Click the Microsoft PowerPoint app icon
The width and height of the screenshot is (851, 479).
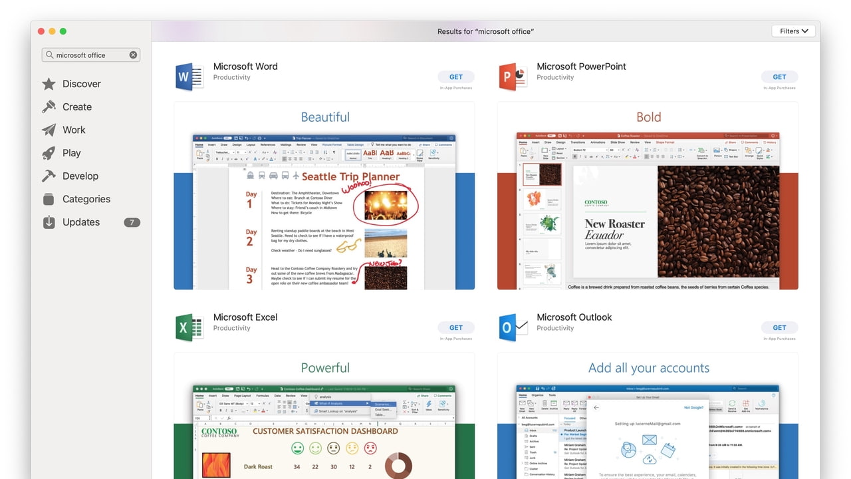pos(513,77)
